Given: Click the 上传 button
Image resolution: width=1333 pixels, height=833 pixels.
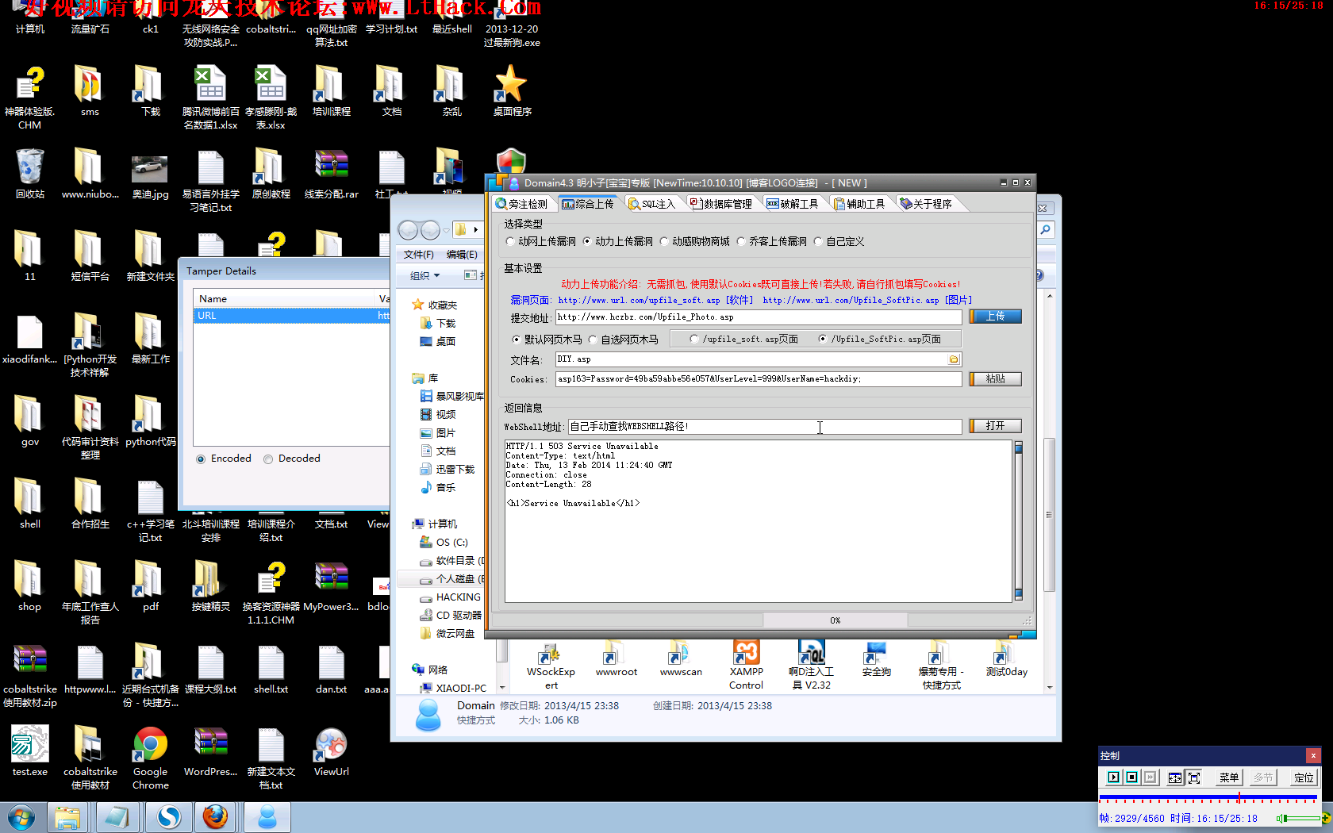Looking at the screenshot, I should 995,317.
